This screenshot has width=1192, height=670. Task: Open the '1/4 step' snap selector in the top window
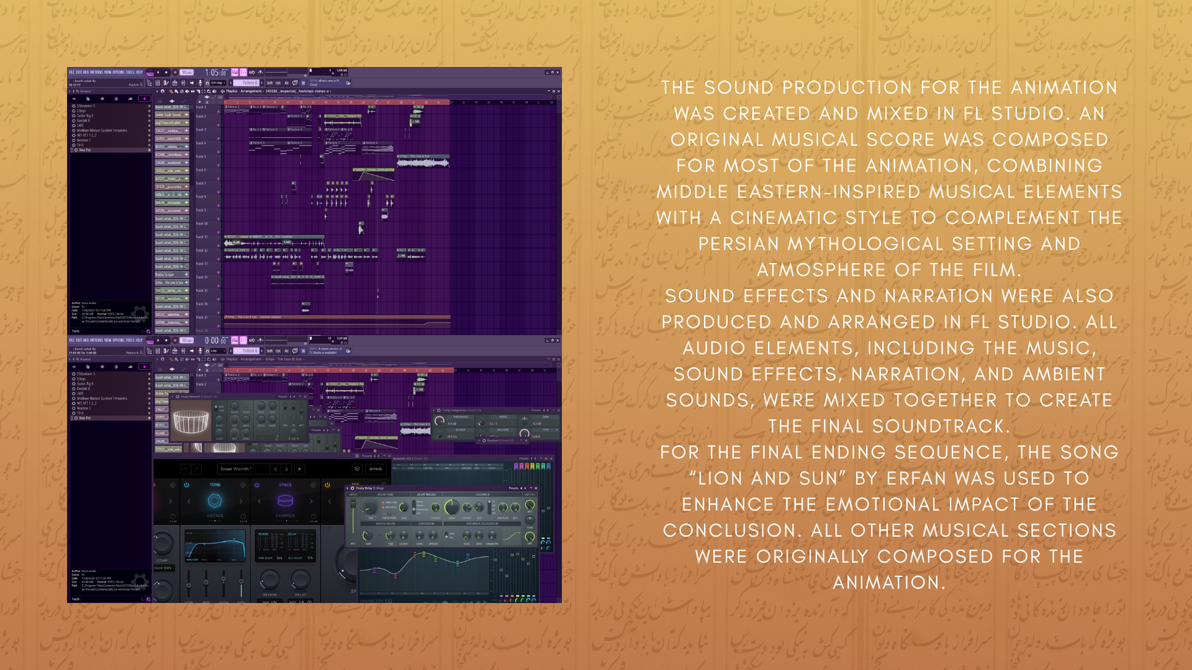[x=217, y=83]
